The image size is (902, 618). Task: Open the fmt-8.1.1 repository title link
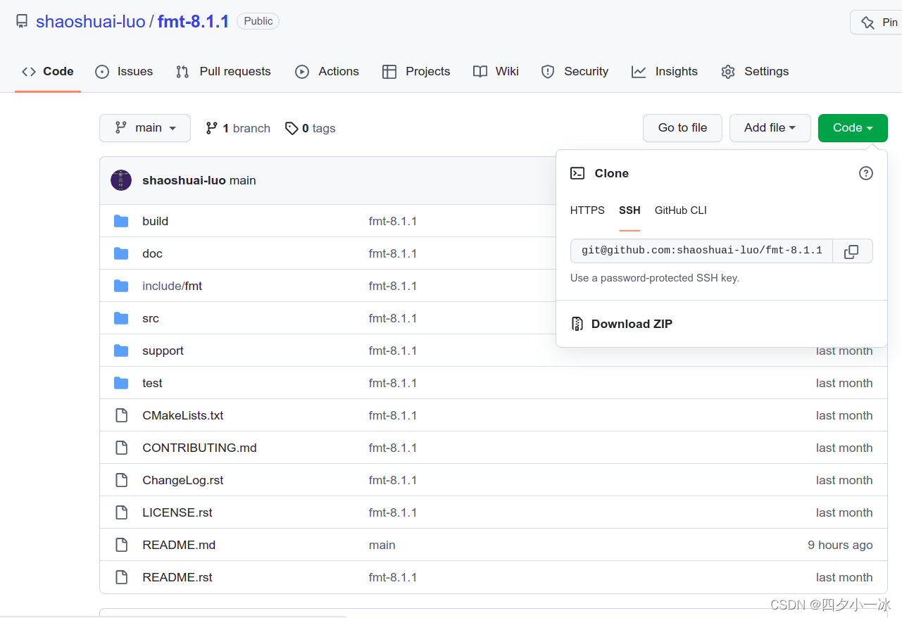pos(194,21)
